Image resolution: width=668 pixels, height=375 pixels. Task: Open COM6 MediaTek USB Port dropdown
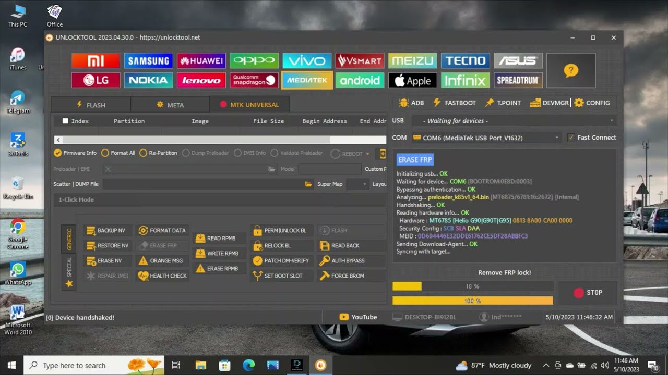486,137
